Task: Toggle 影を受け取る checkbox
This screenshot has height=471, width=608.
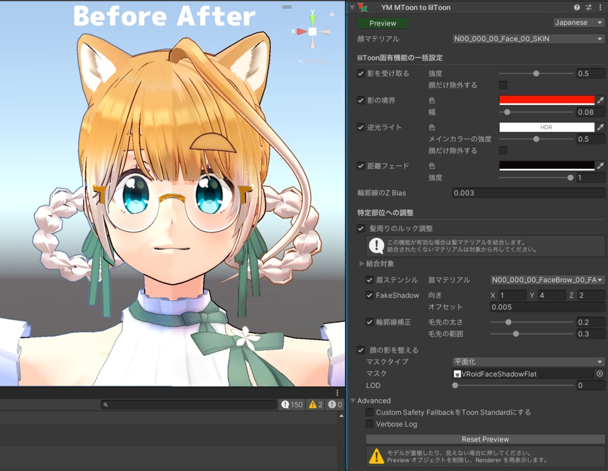Action: [x=360, y=73]
